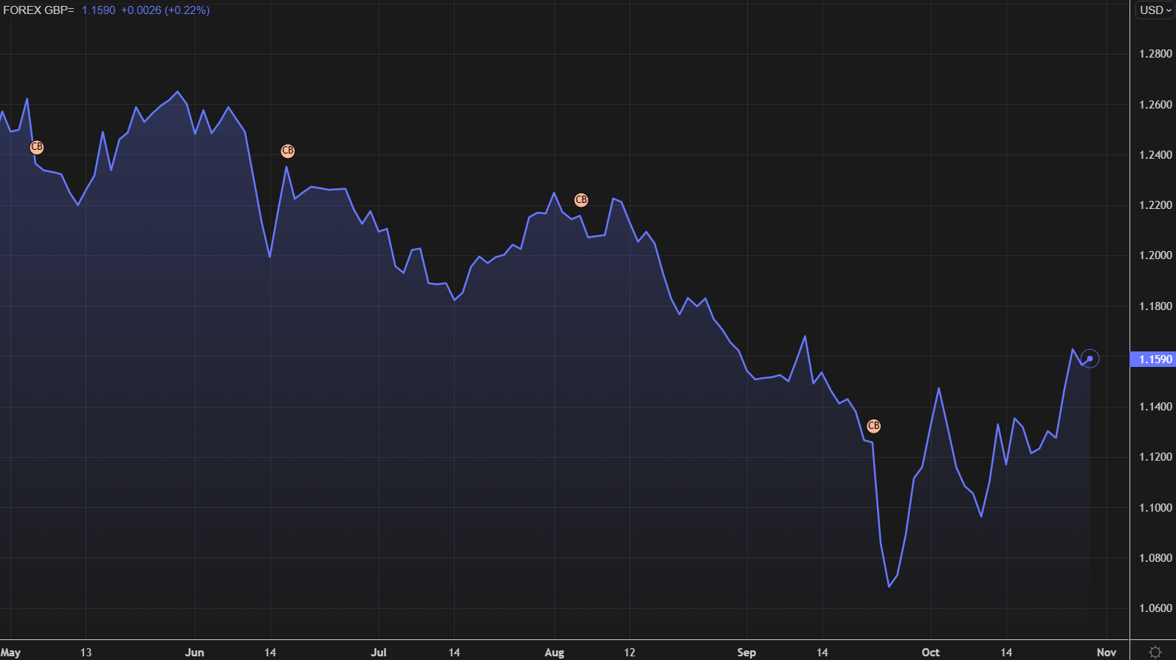Image resolution: width=1176 pixels, height=660 pixels.
Task: Click the 1.1200 price axis label
Action: click(x=1155, y=457)
